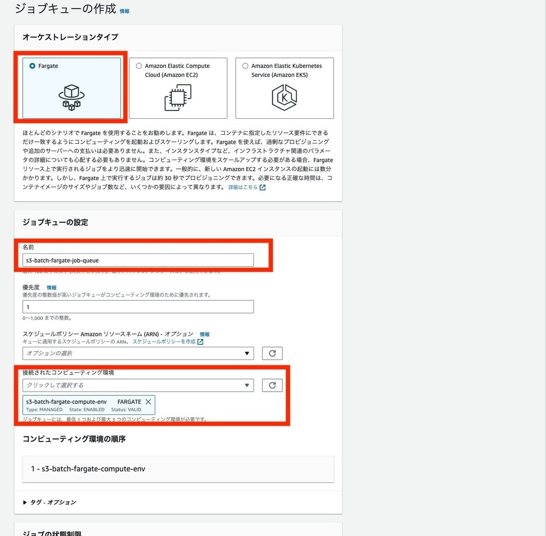Remove the s3-batch-fargate-compute-env chip
This screenshot has height=536, width=546.
tap(148, 402)
